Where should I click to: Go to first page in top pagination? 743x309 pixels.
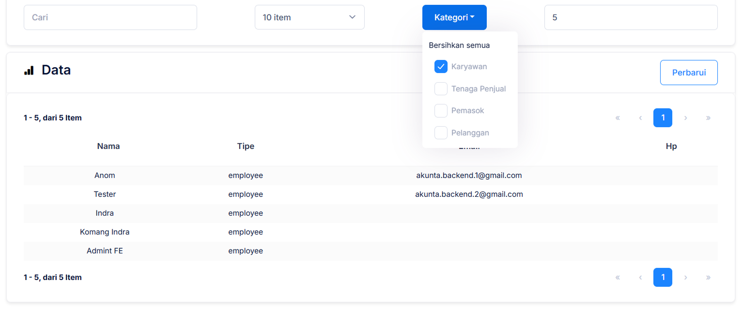618,118
